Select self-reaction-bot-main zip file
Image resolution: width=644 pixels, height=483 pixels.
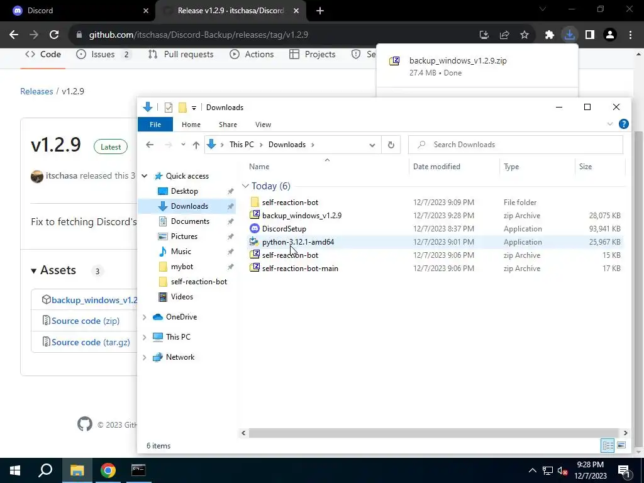(x=435, y=268)
